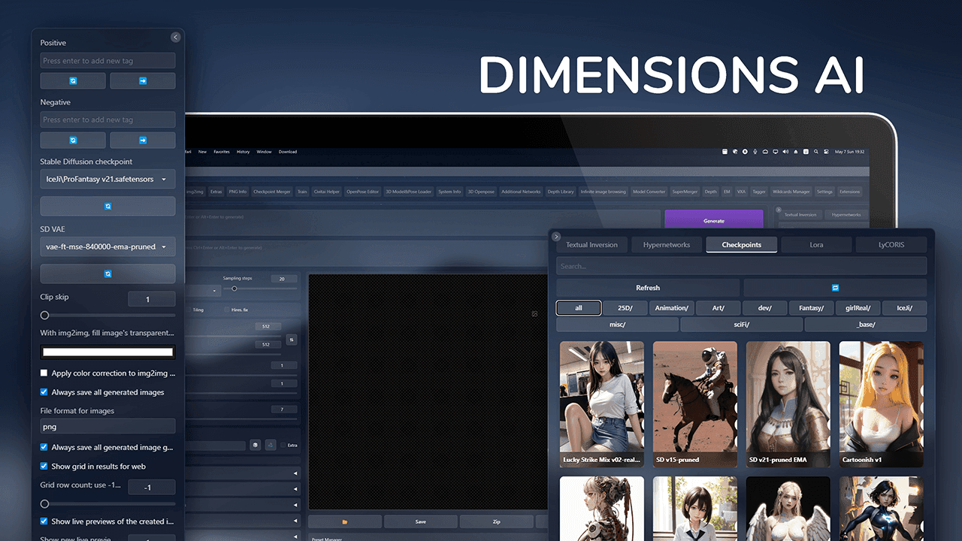This screenshot has height=541, width=962.
Task: Adjust the Grid row count slider
Action: coord(107,503)
